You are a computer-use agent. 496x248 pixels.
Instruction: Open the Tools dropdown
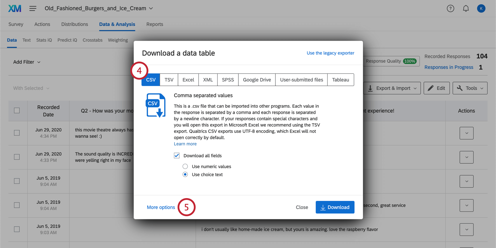(x=470, y=88)
